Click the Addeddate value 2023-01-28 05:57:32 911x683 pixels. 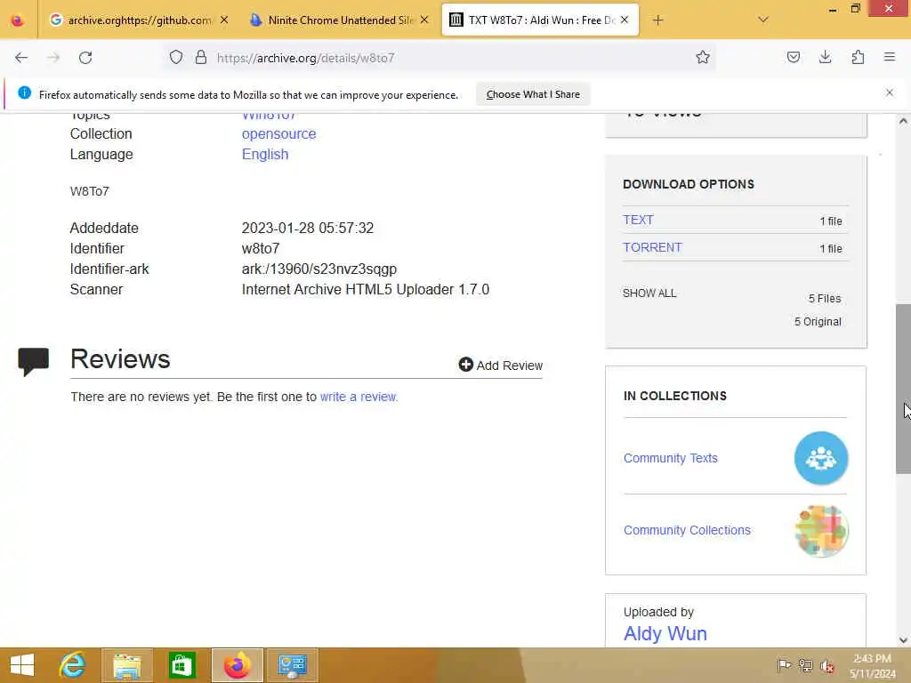tap(307, 229)
